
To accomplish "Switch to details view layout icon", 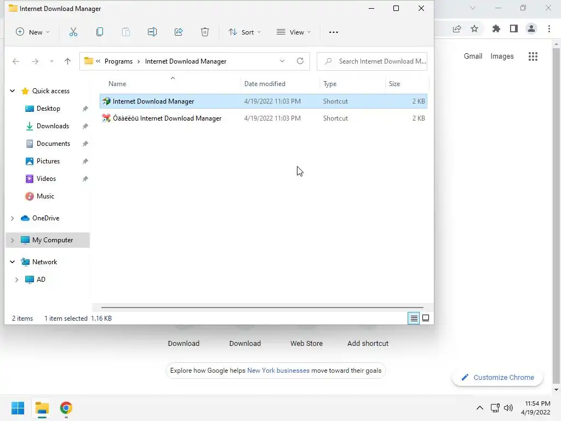I will [x=414, y=318].
